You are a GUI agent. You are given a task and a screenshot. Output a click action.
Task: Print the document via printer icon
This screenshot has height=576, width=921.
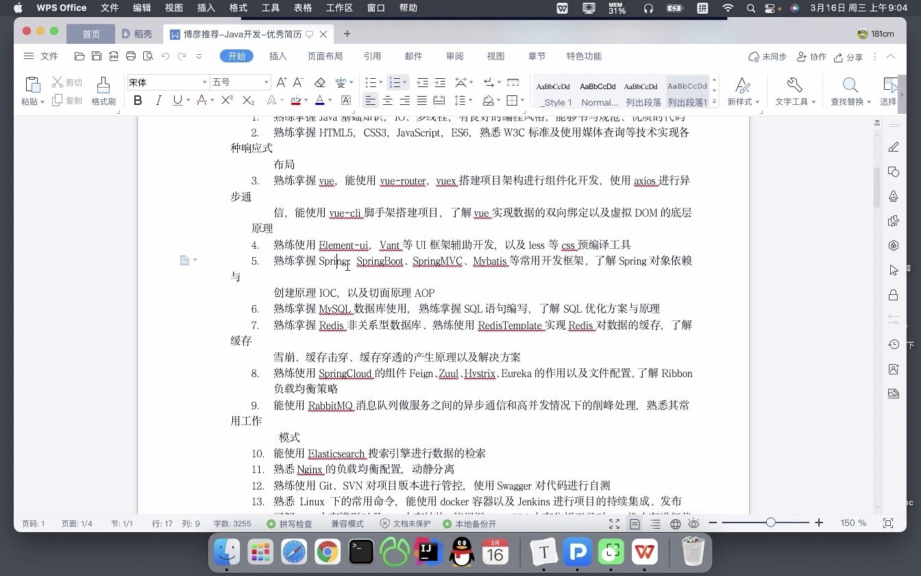[x=130, y=56]
